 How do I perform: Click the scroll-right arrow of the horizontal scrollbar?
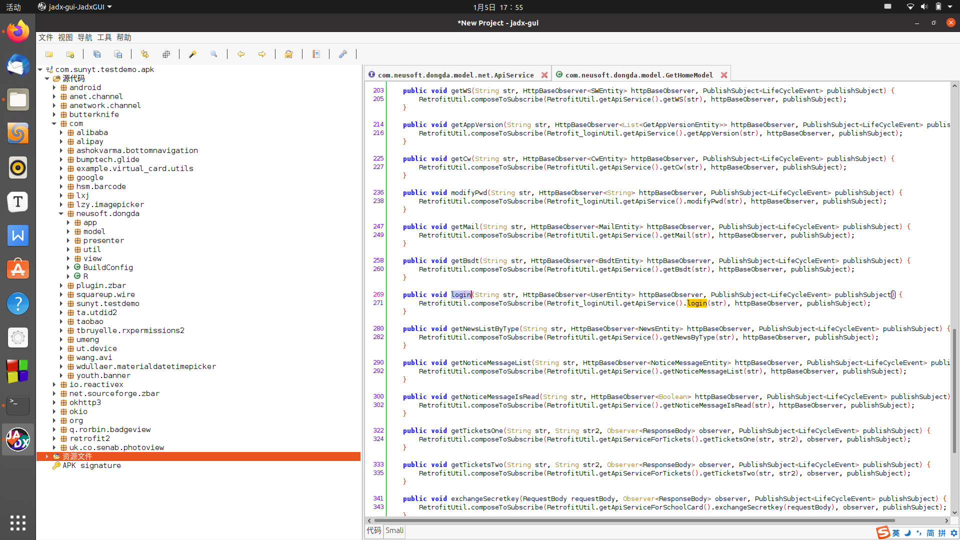tap(946, 520)
